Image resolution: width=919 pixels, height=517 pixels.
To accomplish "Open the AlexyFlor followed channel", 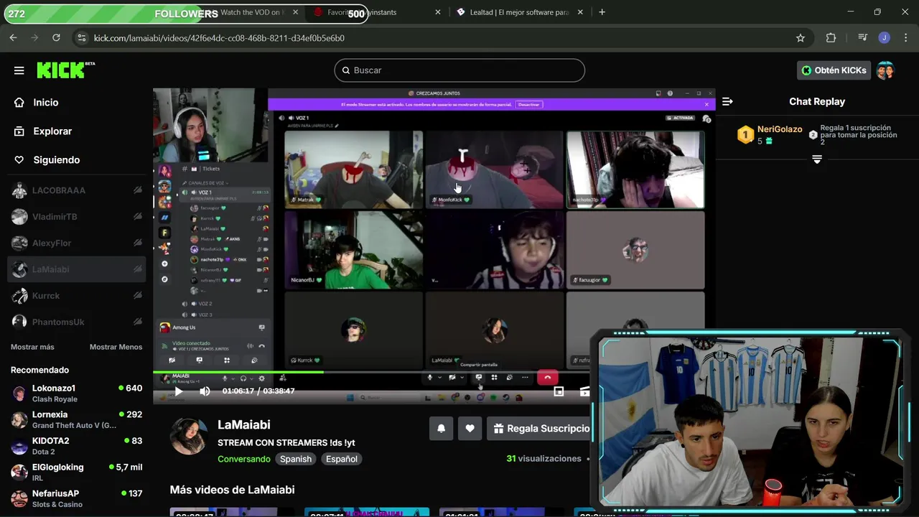I will click(76, 243).
